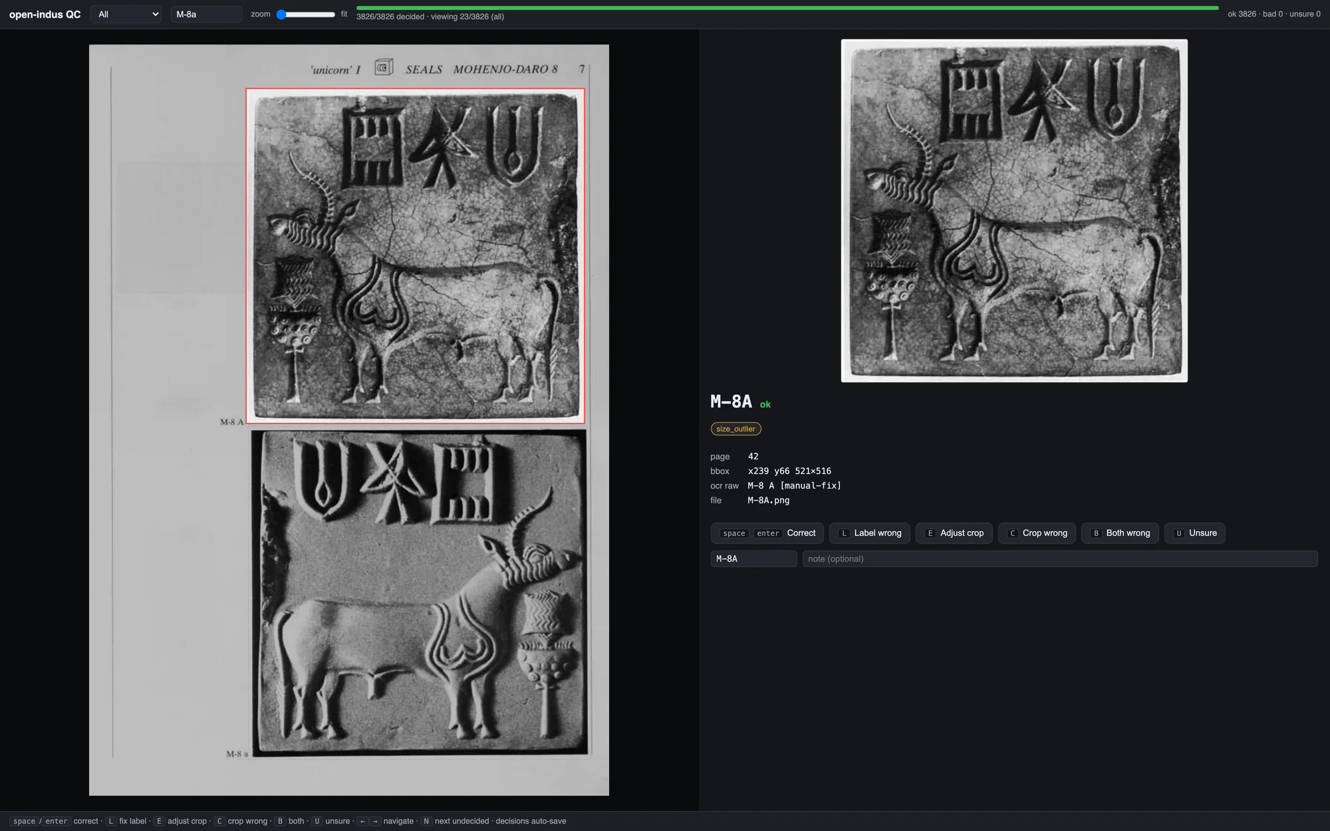Click the 'fit' zoom label
The image size is (1330, 831).
[x=344, y=14]
